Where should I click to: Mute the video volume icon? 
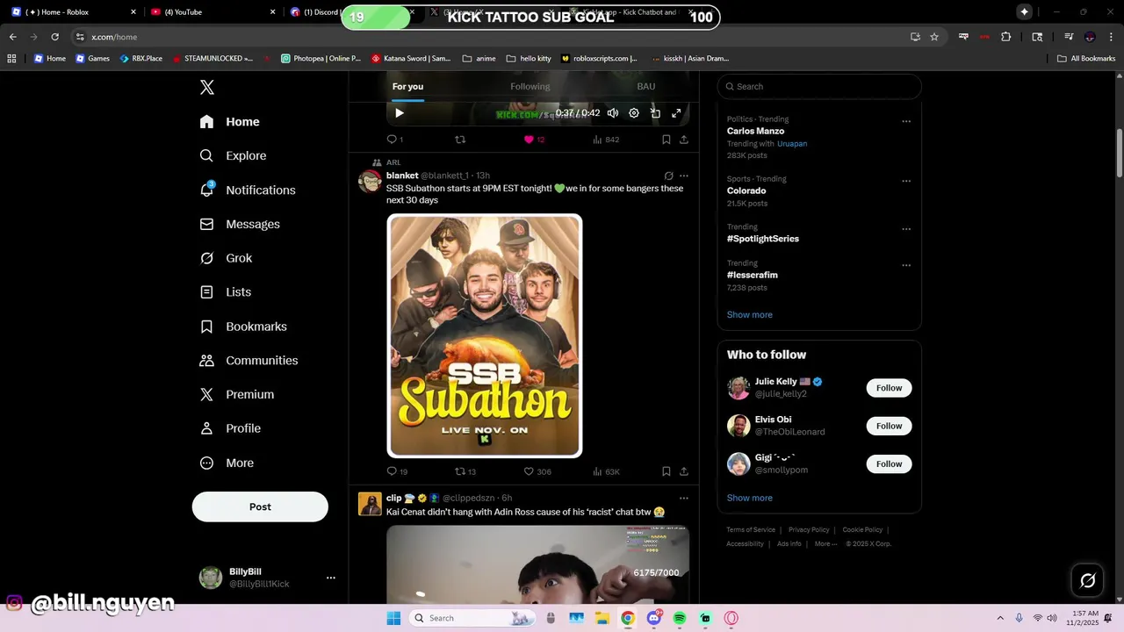(x=613, y=113)
